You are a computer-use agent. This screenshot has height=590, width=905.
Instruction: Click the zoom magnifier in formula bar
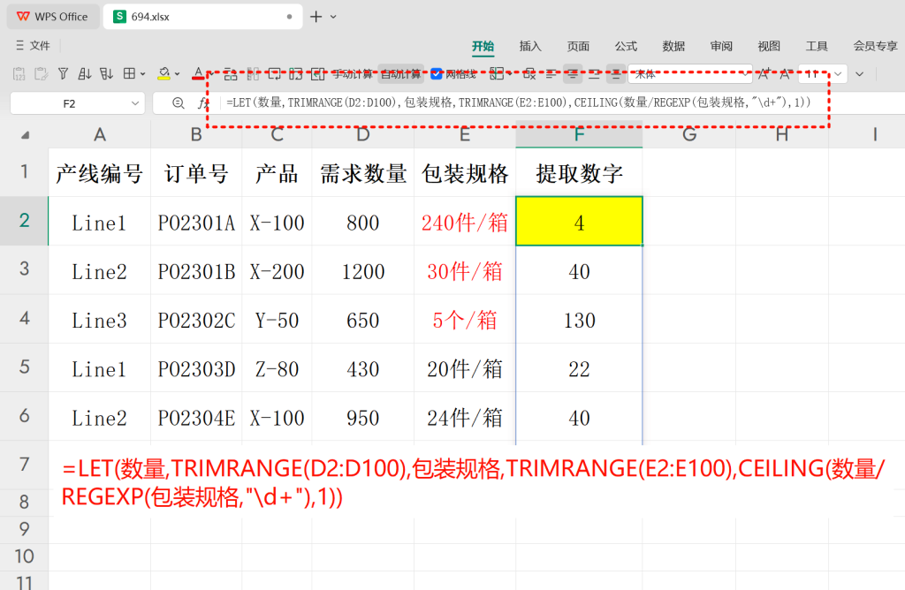(179, 103)
